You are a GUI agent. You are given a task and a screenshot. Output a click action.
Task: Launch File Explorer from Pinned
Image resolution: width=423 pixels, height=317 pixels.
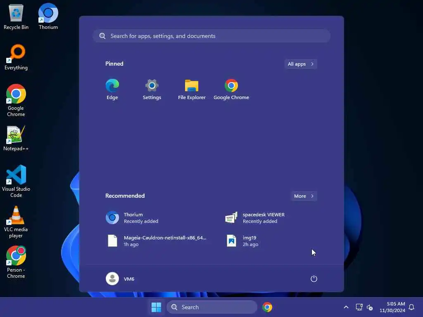point(192,90)
